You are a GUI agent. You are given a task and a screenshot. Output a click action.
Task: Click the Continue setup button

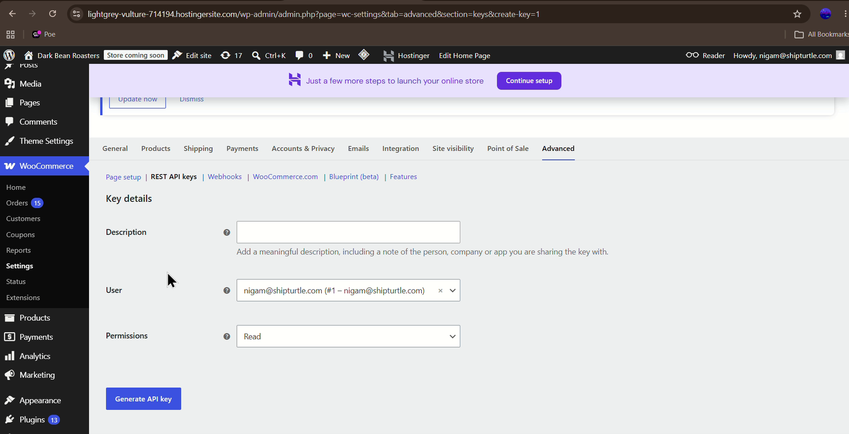click(529, 81)
